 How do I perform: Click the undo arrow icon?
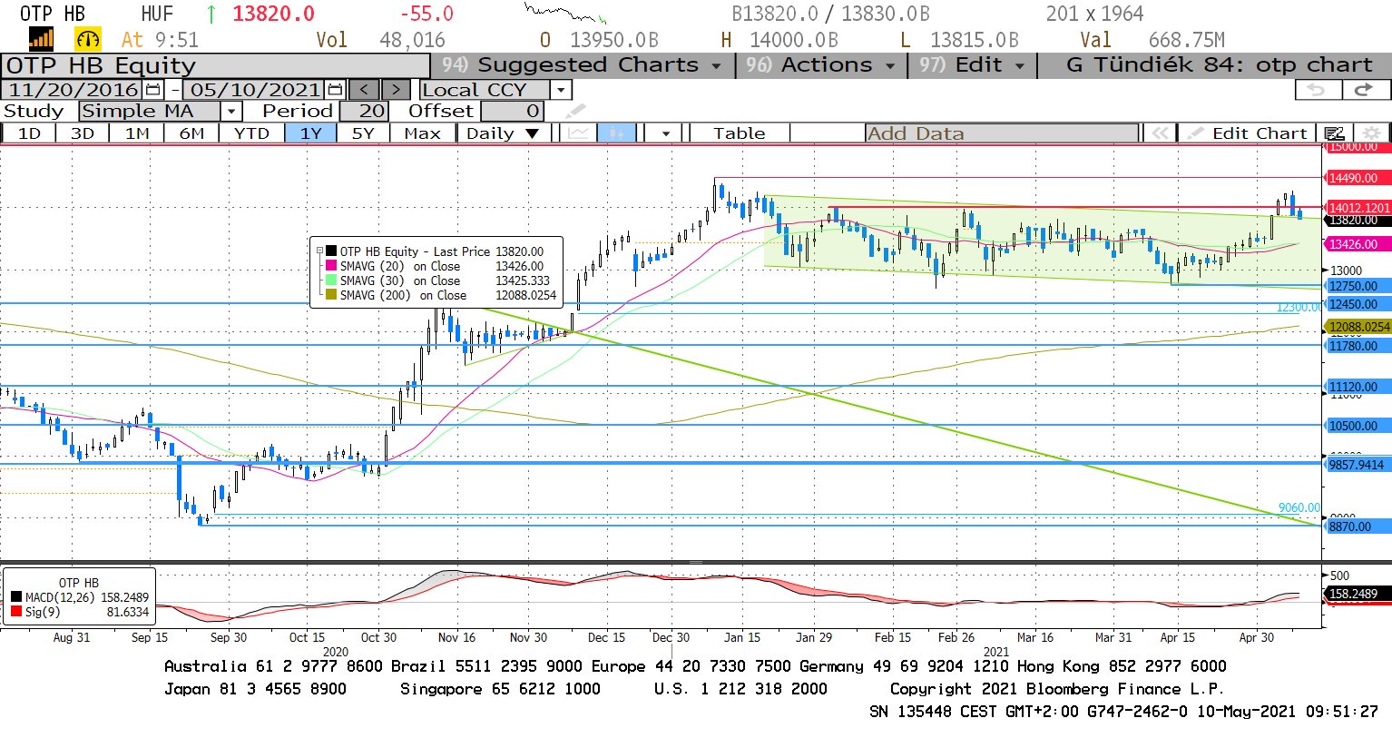1317,89
